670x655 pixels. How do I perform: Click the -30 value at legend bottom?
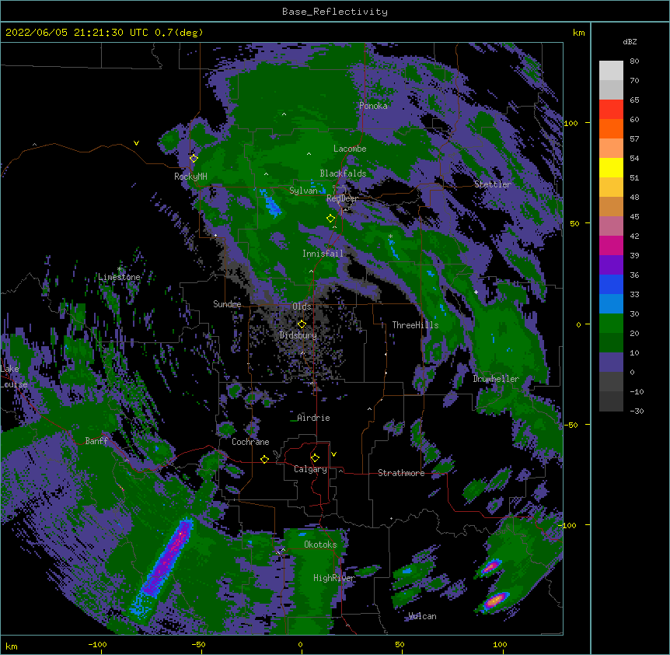[637, 412]
